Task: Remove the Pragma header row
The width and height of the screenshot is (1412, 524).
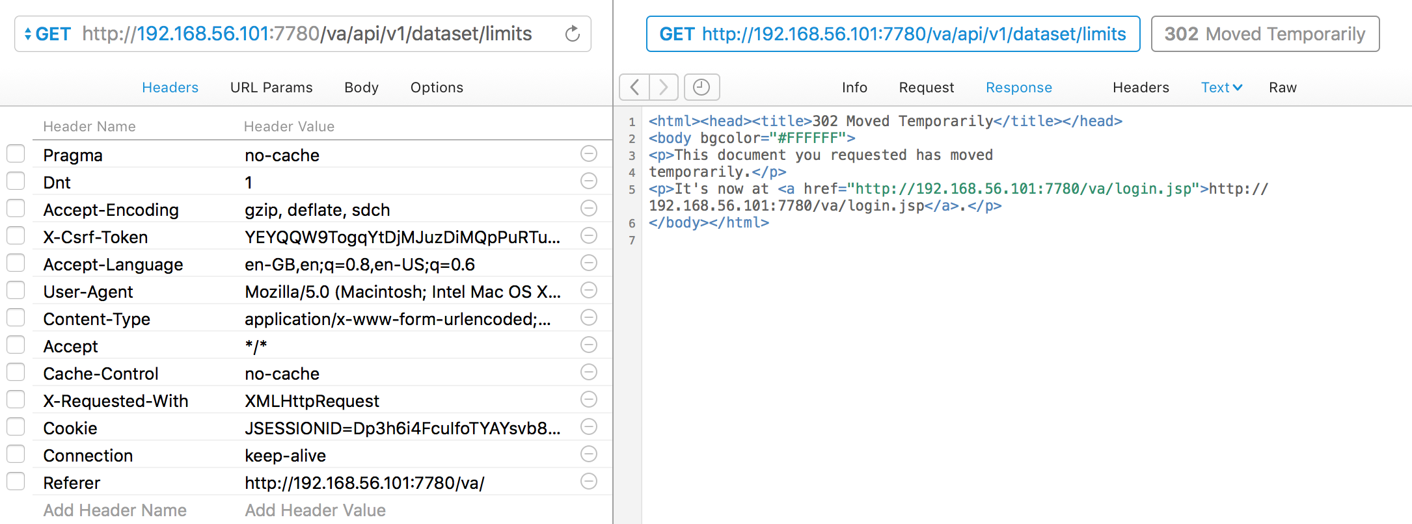Action: point(588,154)
